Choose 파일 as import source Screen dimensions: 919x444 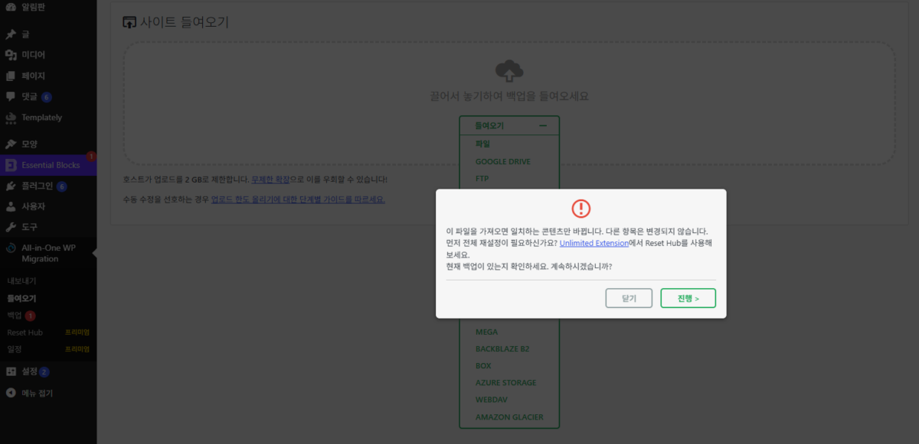(x=482, y=143)
